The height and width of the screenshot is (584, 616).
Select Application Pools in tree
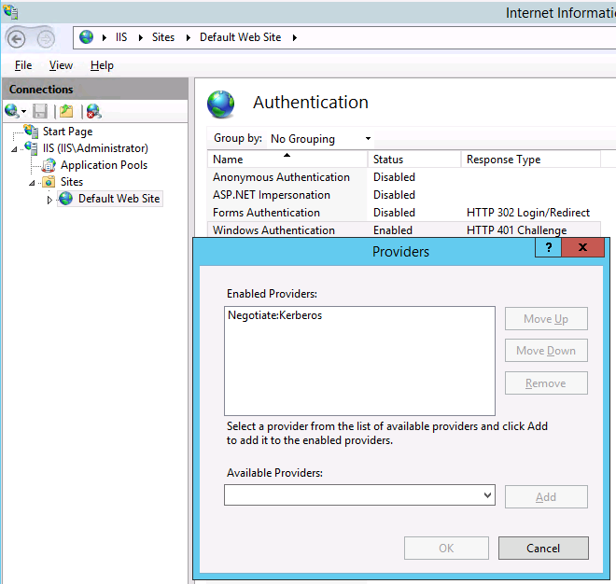pos(104,165)
